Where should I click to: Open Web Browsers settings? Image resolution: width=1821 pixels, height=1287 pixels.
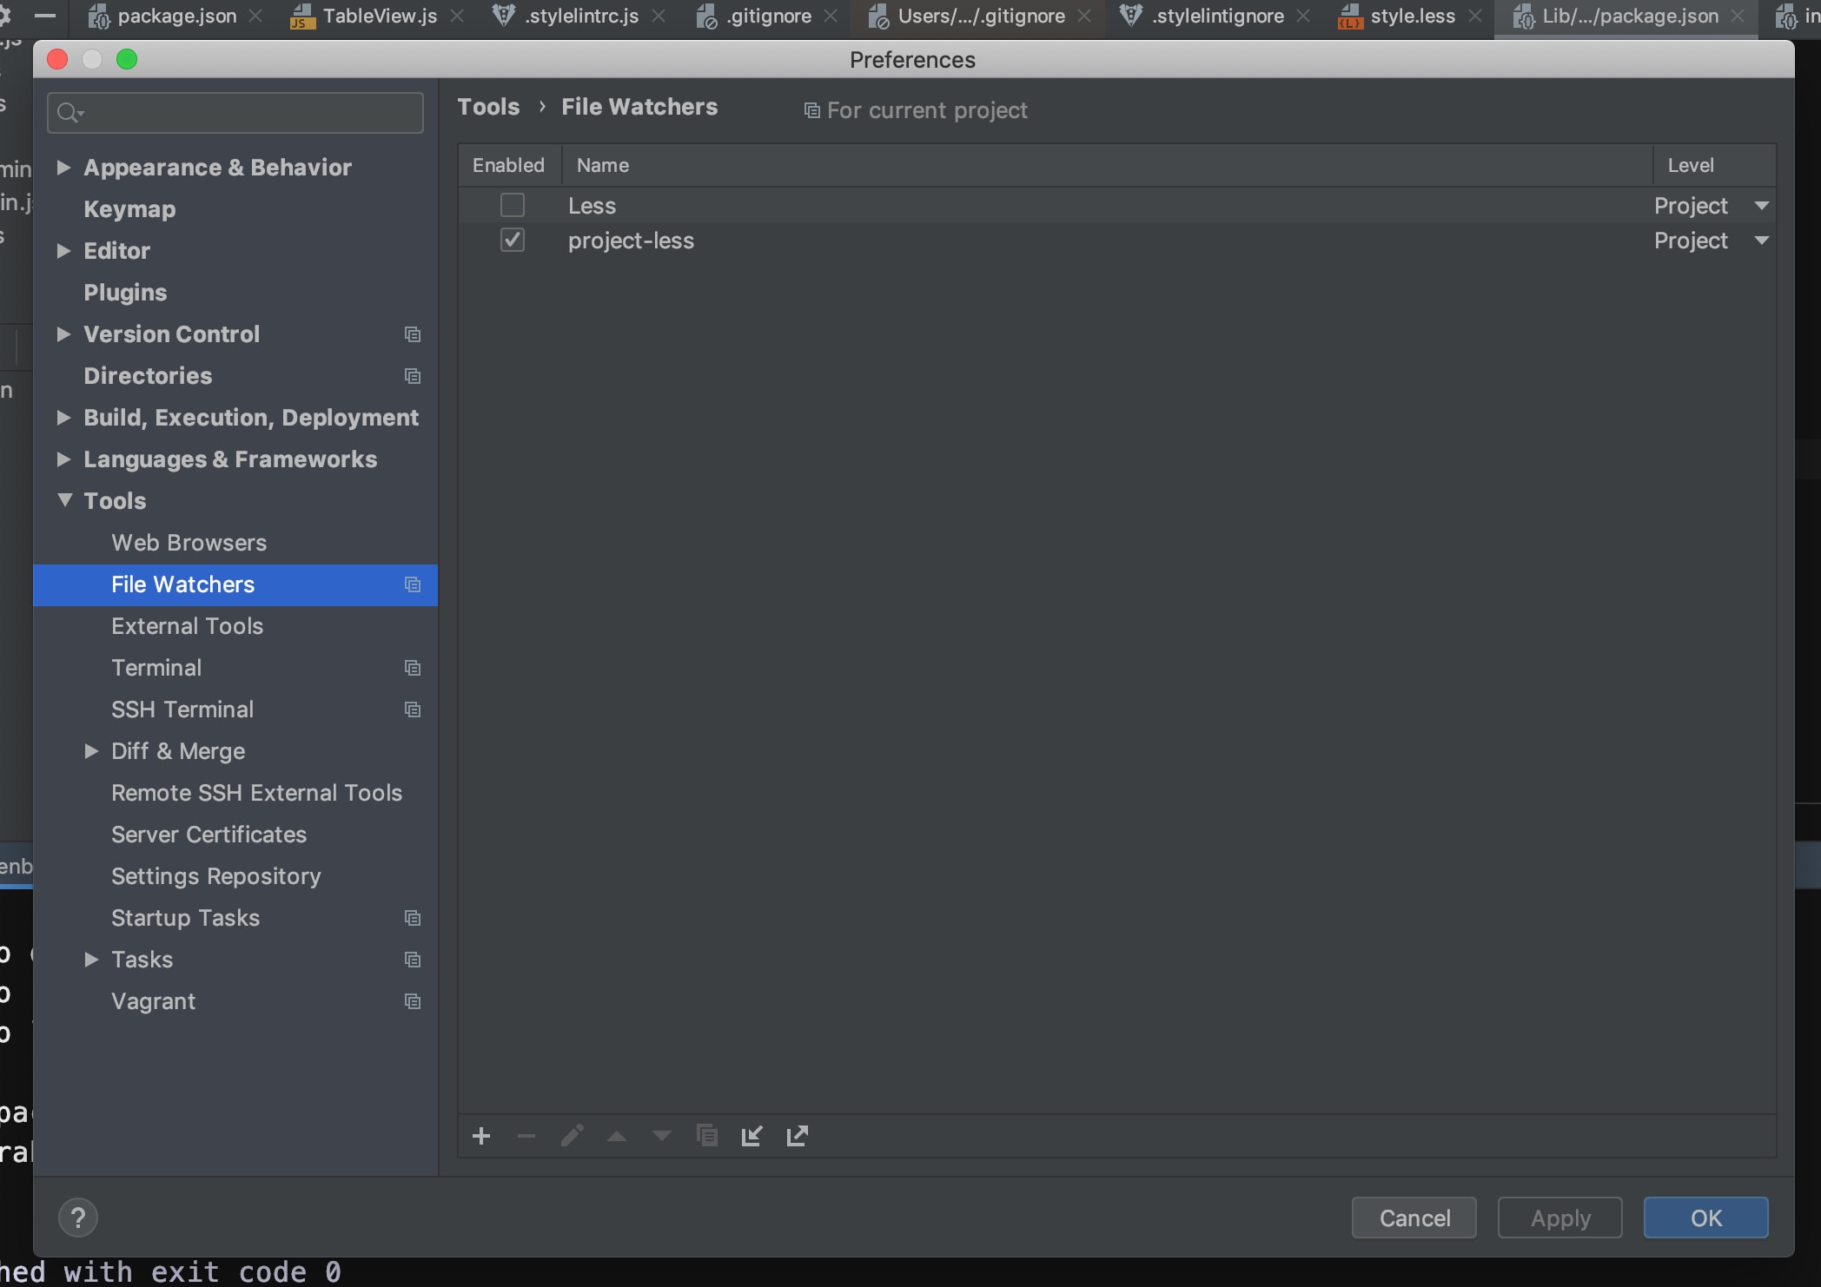189,542
